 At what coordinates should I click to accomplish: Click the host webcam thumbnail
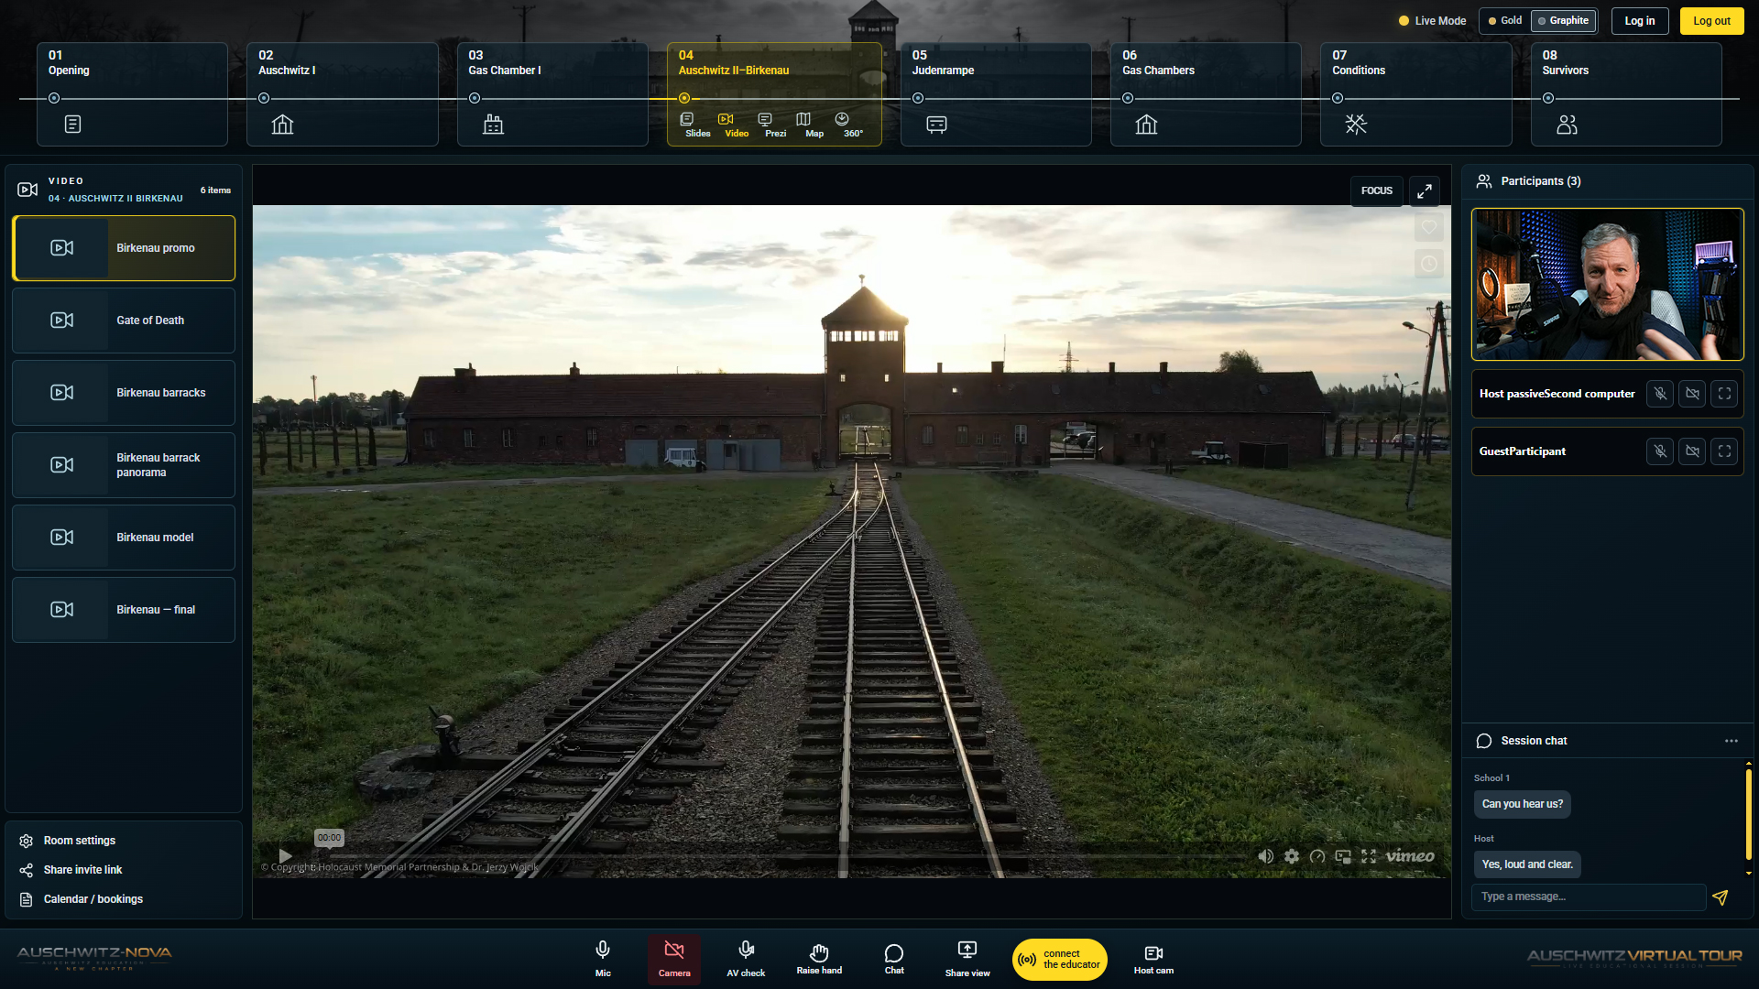[1607, 285]
